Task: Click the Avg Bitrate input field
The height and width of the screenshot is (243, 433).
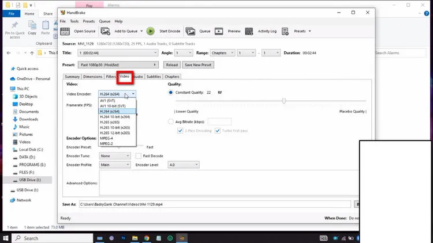Action: click(x=219, y=121)
